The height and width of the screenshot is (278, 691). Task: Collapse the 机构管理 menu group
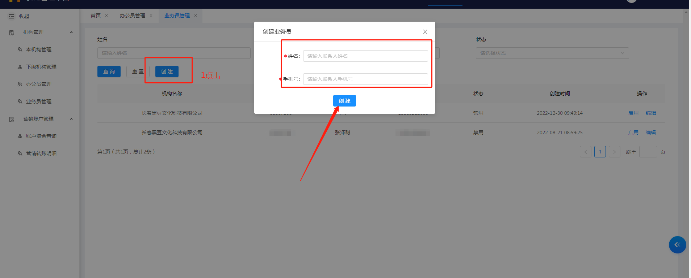point(71,32)
